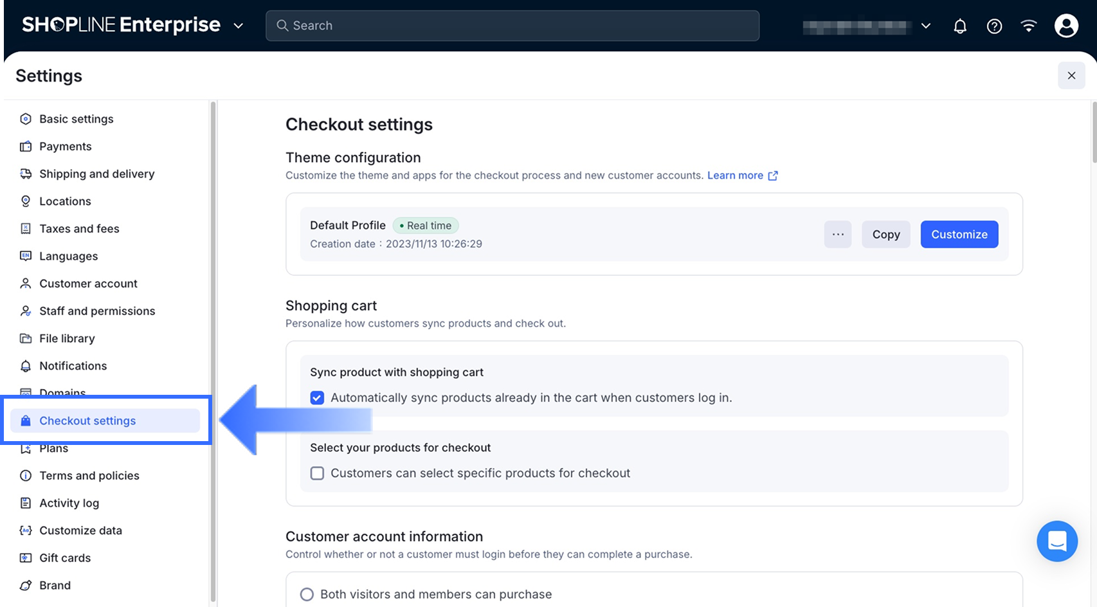Image resolution: width=1097 pixels, height=607 pixels.
Task: Select Both visitors and members can purchase
Action: [x=307, y=594]
